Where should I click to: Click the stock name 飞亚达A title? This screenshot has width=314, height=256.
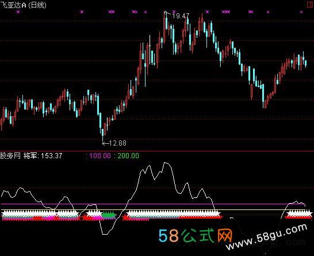point(13,5)
